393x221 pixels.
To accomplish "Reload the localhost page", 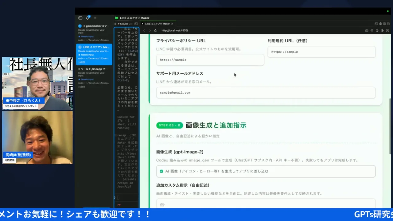I will click(x=155, y=30).
